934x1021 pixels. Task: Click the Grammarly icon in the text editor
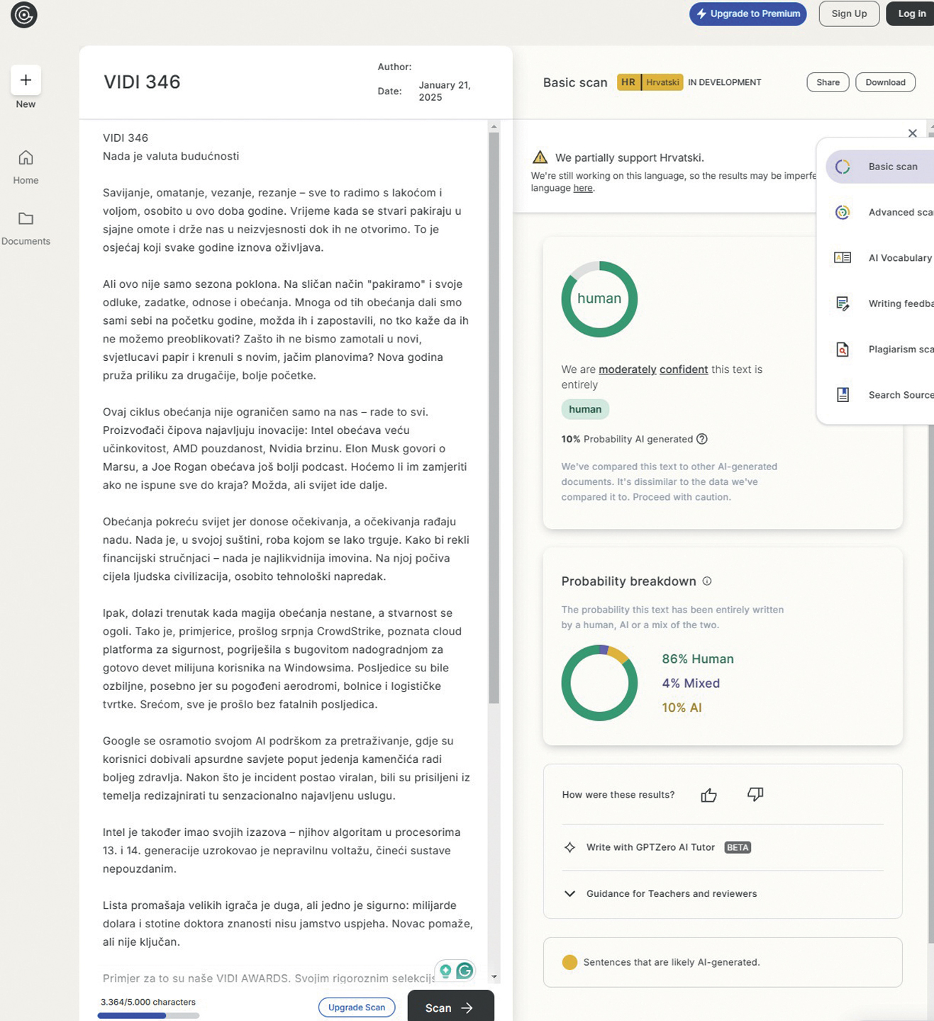tap(465, 971)
